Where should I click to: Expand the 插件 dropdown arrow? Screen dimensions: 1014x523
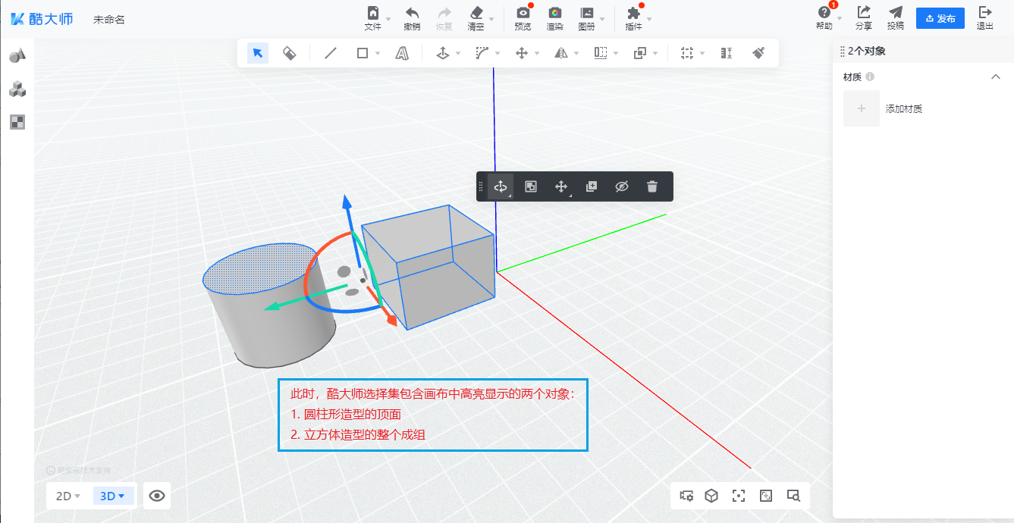648,19
